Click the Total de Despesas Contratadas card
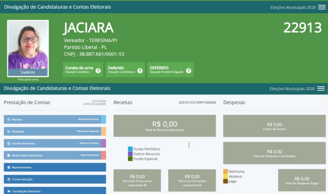The height and width of the screenshot is (194, 328). pyautogui.click(x=275, y=153)
